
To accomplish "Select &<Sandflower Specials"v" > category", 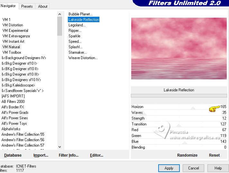I will click(x=23, y=91).
